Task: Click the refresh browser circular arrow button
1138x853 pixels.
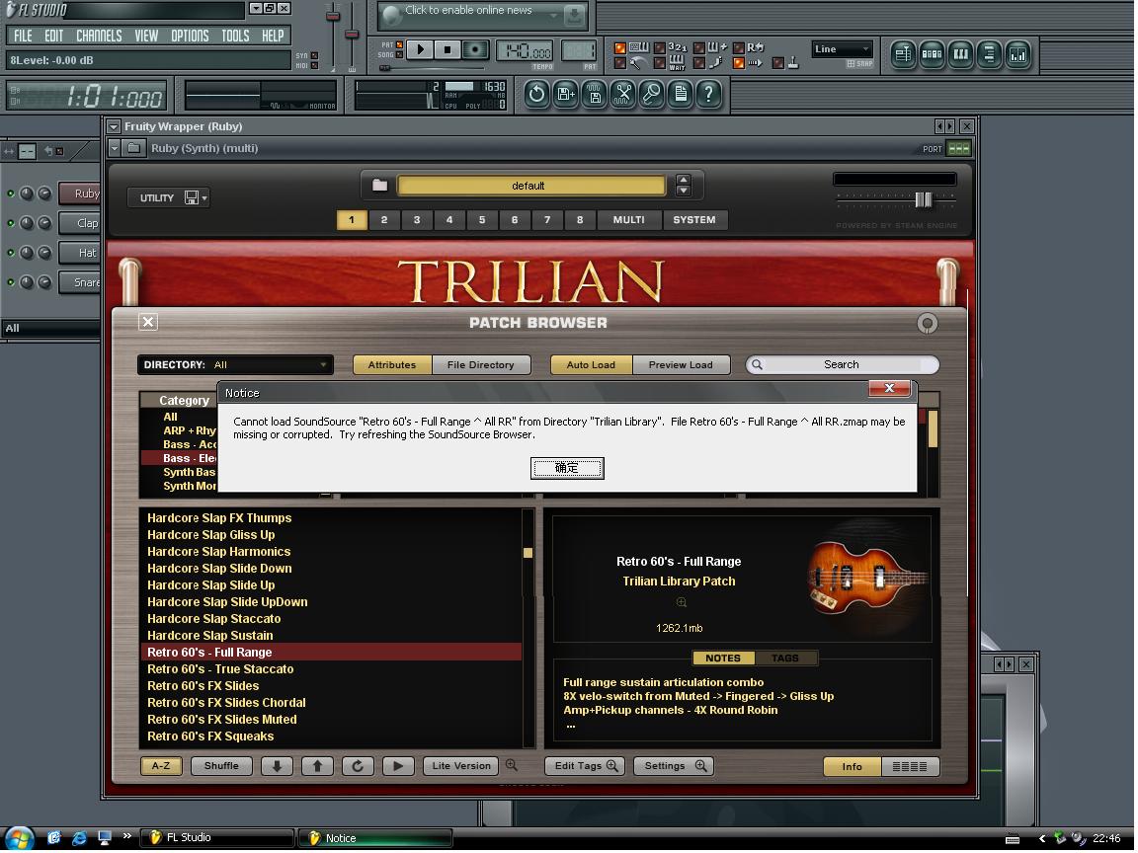Action: [358, 766]
